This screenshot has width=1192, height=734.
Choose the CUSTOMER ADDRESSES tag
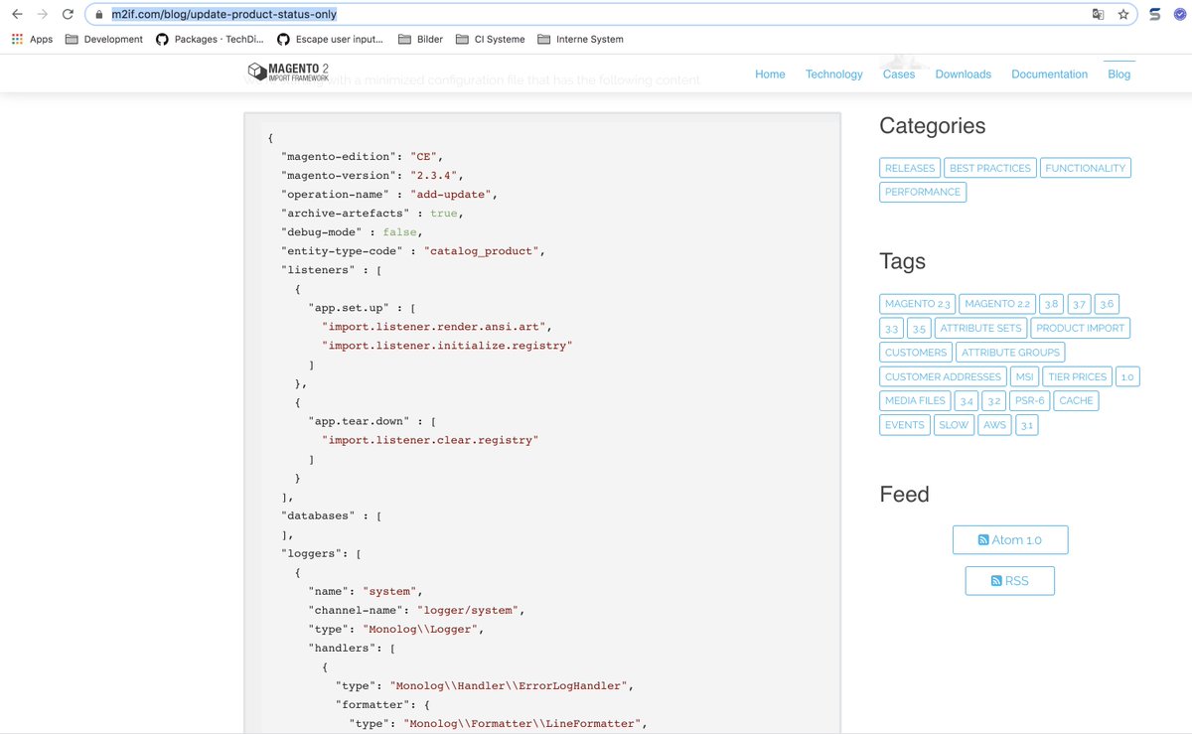(944, 376)
